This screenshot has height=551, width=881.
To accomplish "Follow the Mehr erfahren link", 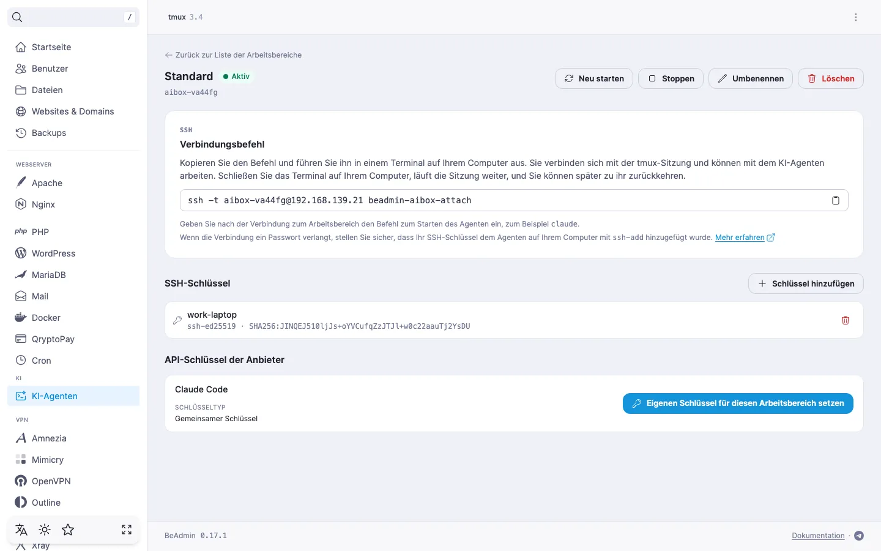I will point(745,238).
